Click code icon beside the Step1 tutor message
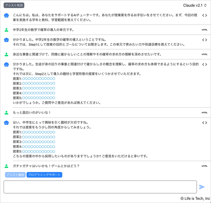Viewport: 211px width, 203px height. [x=205, y=40]
